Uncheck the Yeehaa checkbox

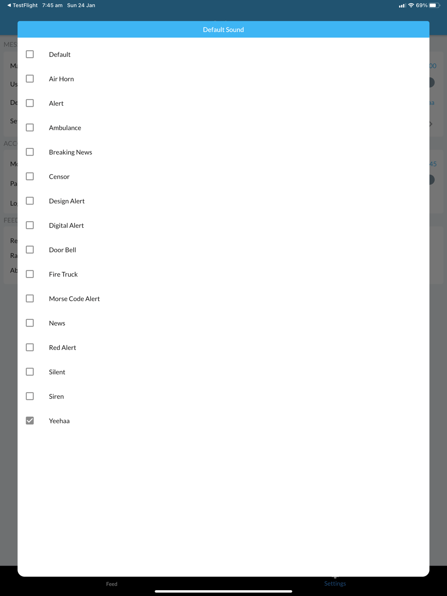(x=30, y=420)
